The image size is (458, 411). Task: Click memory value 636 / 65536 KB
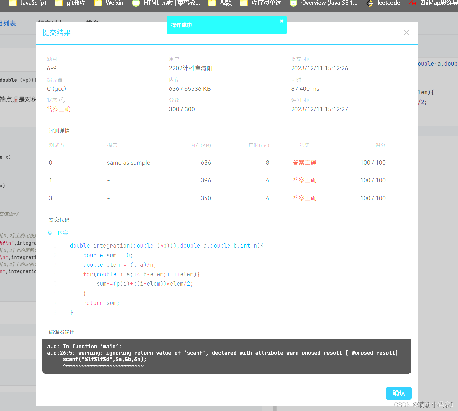[x=190, y=88]
